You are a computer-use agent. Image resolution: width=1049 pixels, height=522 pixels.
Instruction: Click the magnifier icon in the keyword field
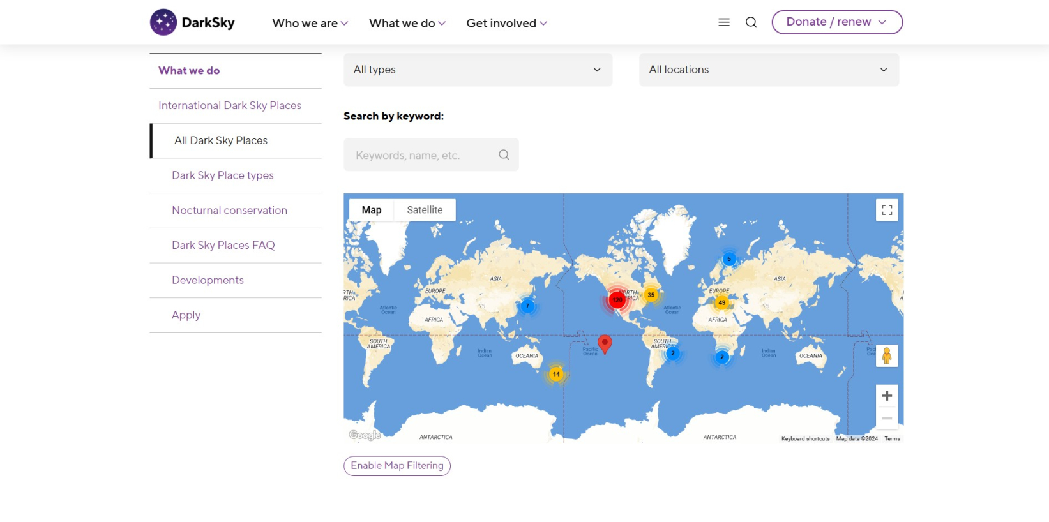coord(504,155)
